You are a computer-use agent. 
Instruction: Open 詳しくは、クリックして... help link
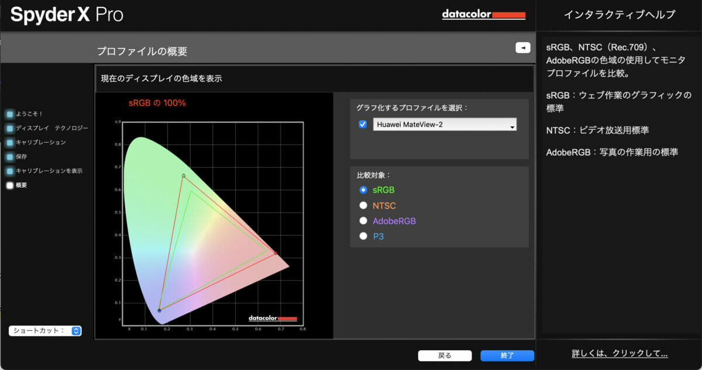tap(620, 354)
